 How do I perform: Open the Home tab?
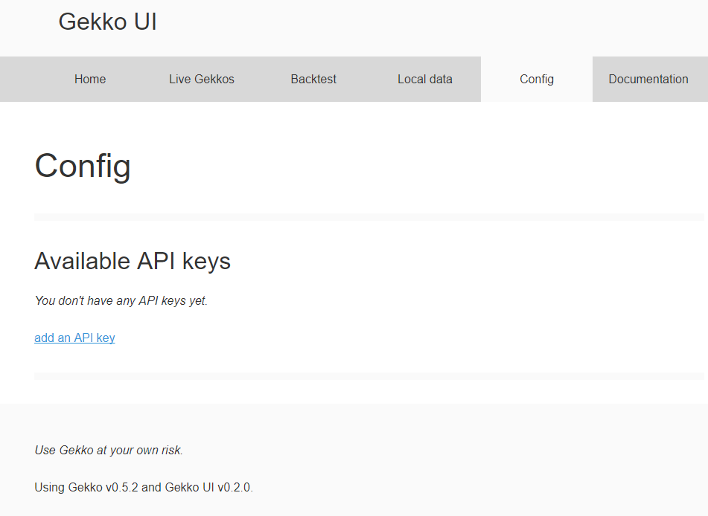point(90,80)
